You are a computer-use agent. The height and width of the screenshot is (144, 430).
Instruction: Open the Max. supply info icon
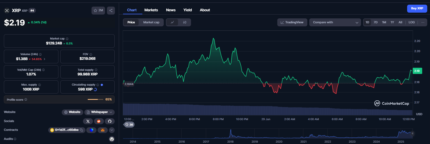click(39, 85)
